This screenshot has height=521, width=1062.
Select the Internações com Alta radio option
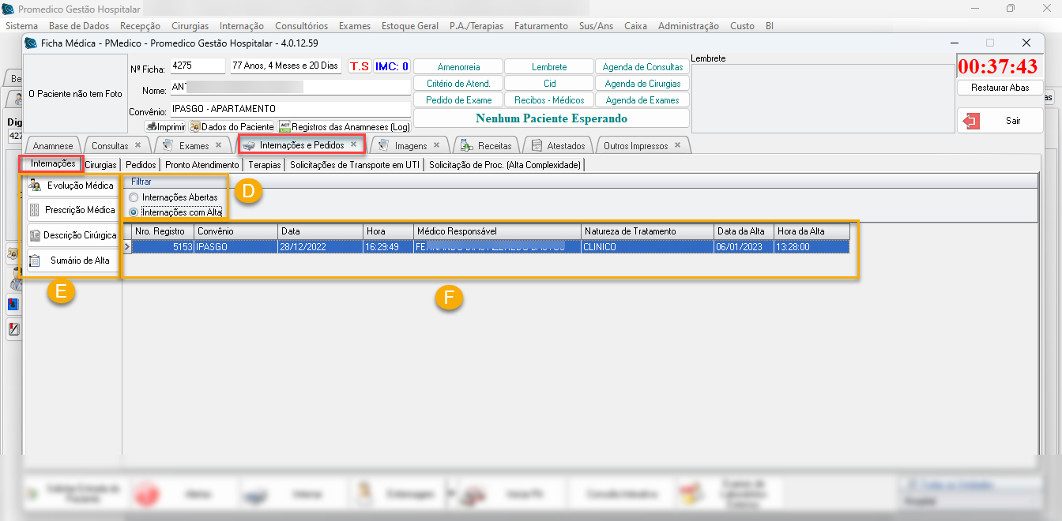pyautogui.click(x=134, y=212)
